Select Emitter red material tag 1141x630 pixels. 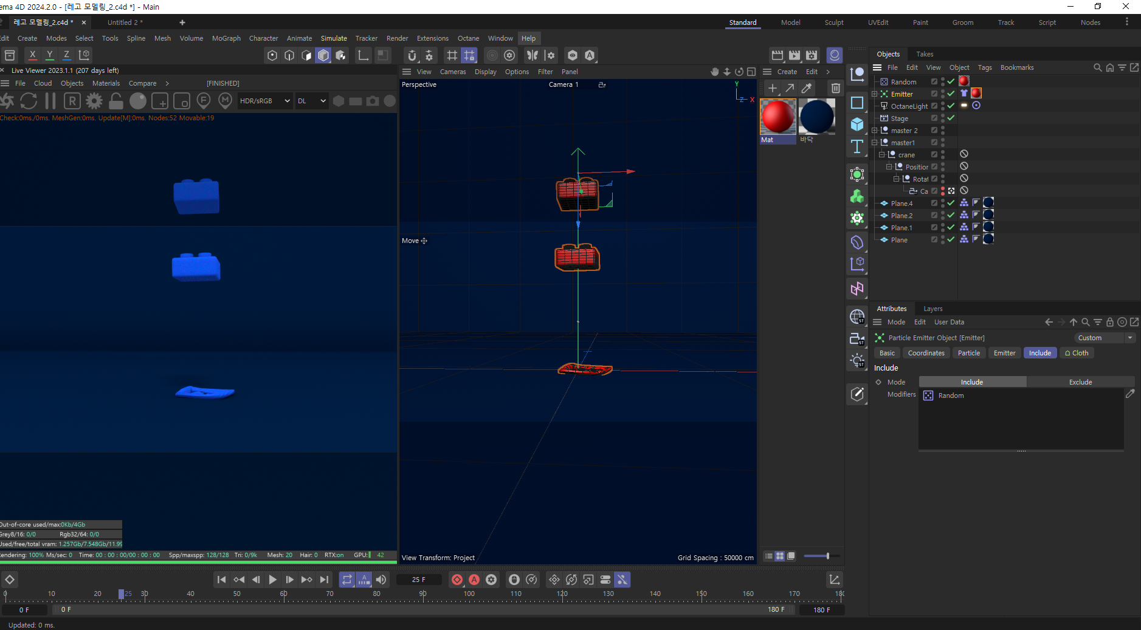pos(976,93)
